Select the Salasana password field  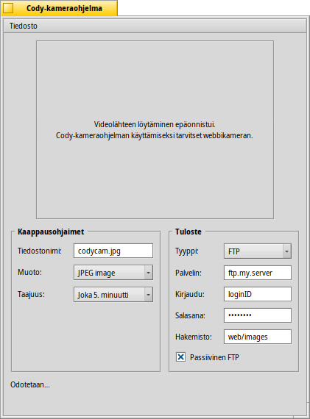[258, 315]
